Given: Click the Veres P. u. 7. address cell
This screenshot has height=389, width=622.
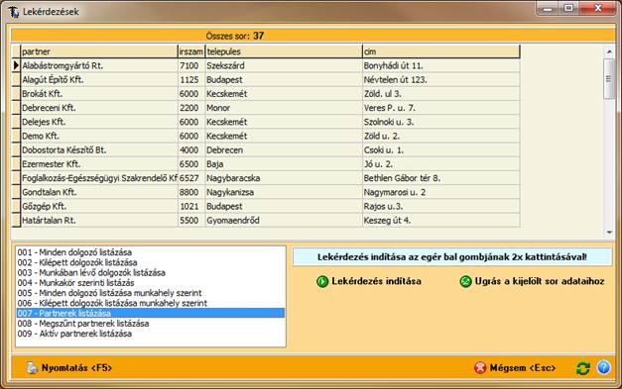Looking at the screenshot, I should click(x=441, y=108).
